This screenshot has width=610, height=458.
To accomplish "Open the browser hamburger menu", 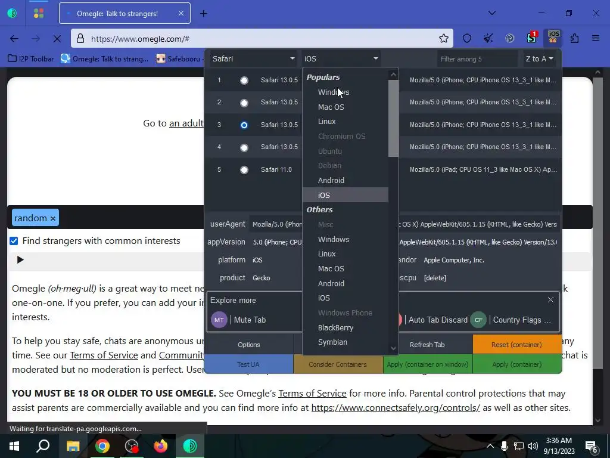I will point(596,38).
